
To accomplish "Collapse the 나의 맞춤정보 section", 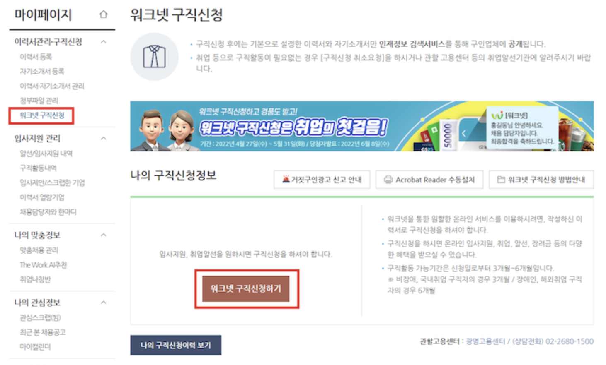I will 104,235.
